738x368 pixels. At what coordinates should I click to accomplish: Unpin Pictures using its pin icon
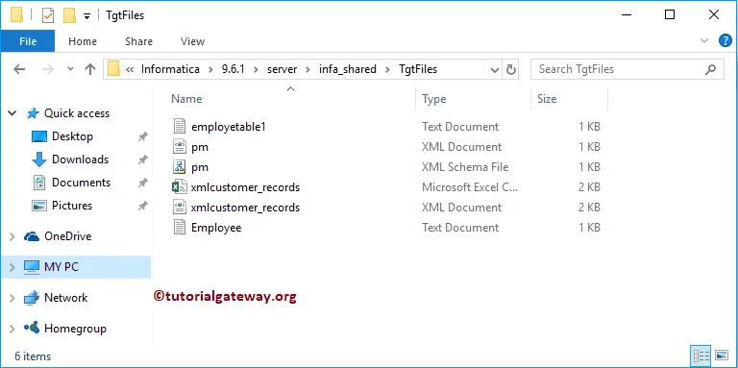pos(142,207)
